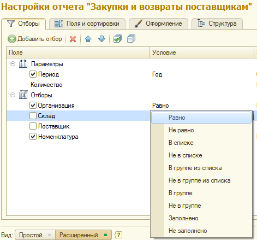
Task: Select the Расширенный view button
Action: pyautogui.click(x=83, y=235)
